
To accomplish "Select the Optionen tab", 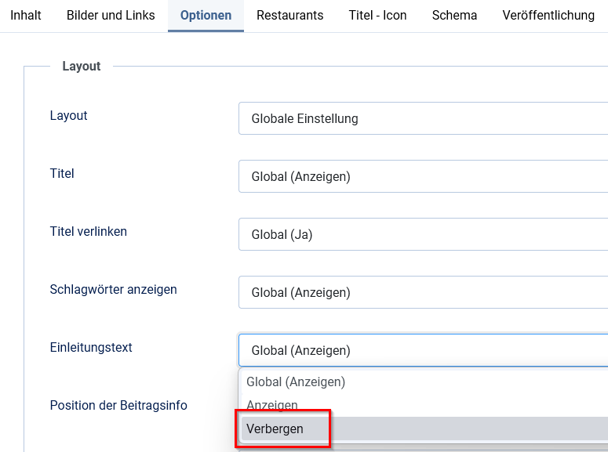I will pos(206,16).
